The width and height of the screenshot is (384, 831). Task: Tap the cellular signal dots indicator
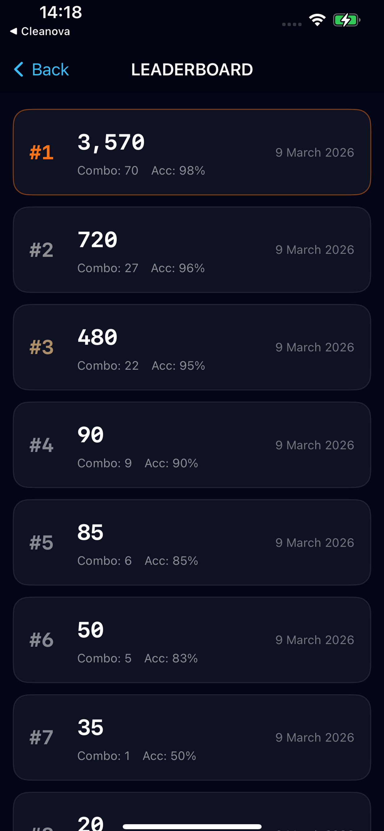[292, 24]
